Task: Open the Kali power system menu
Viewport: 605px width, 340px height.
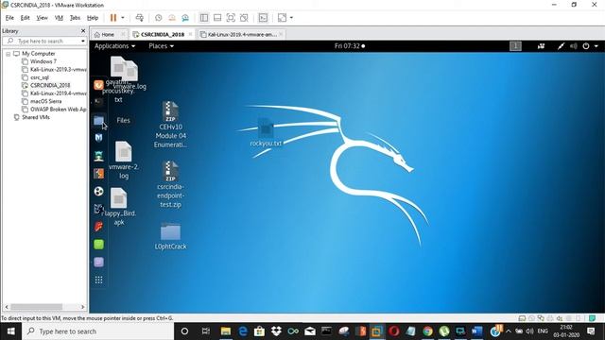Action: click(590, 46)
